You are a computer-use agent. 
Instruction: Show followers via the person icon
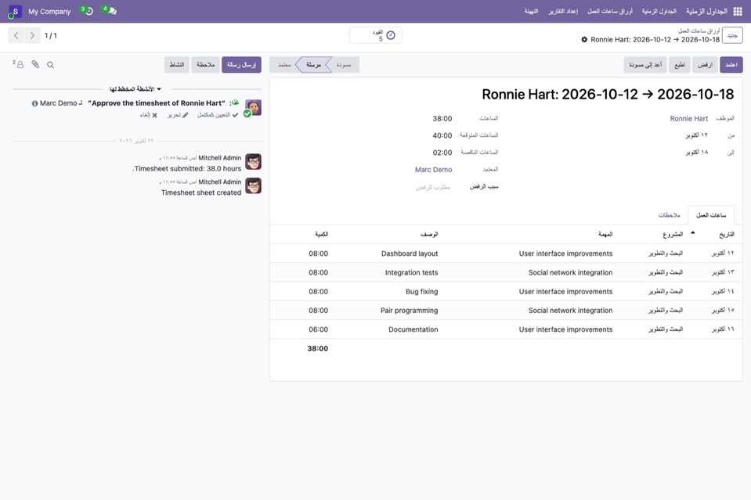pyautogui.click(x=18, y=64)
